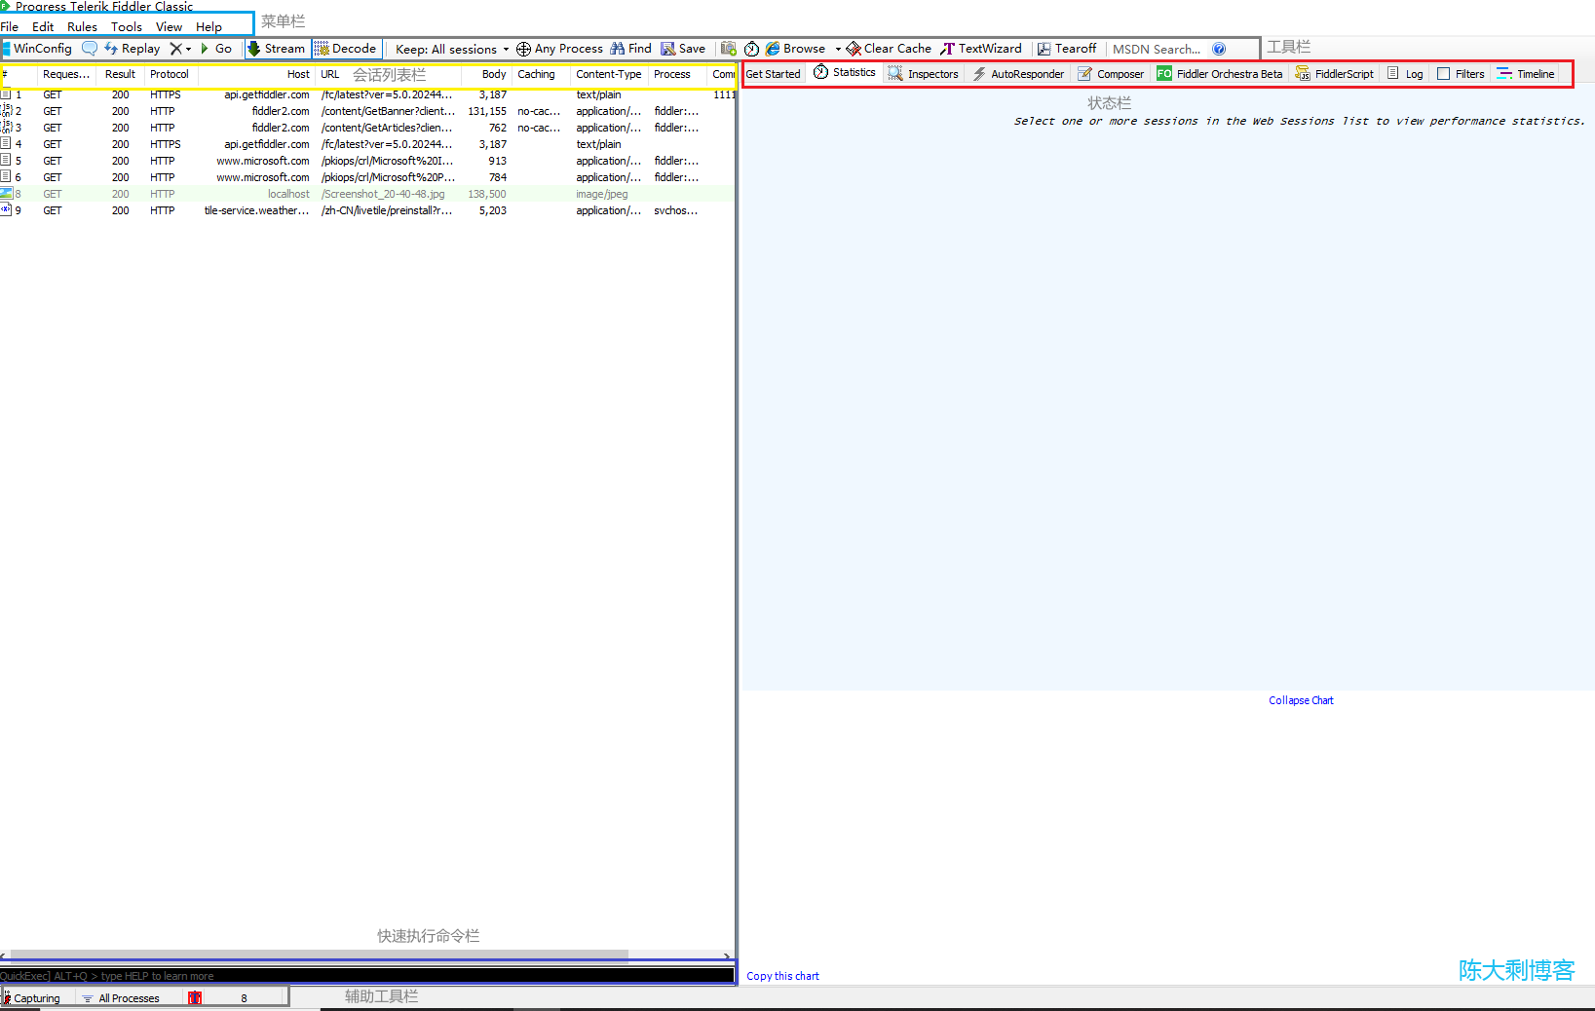1595x1011 pixels.
Task: Open the Edit menu
Action: [x=43, y=27]
